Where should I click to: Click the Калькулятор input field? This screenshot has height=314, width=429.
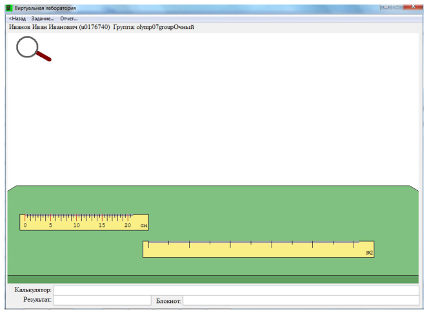(x=236, y=290)
